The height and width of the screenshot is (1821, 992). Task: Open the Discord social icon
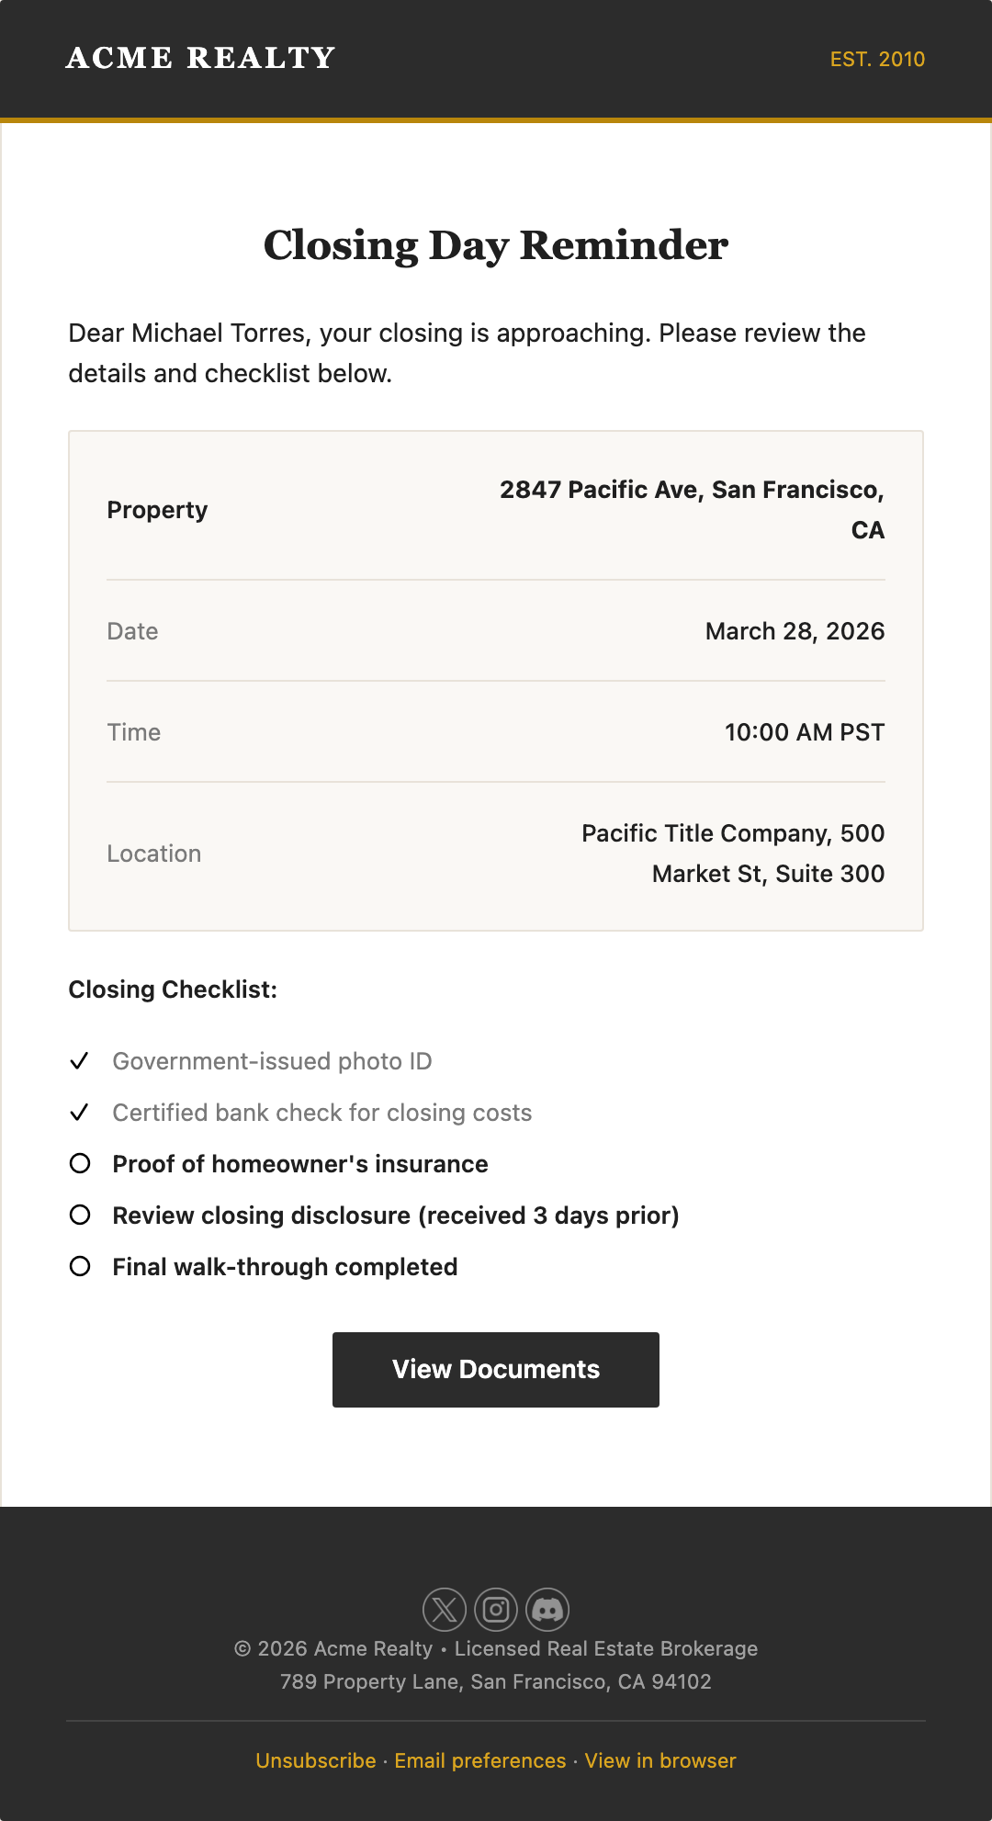click(x=547, y=1610)
